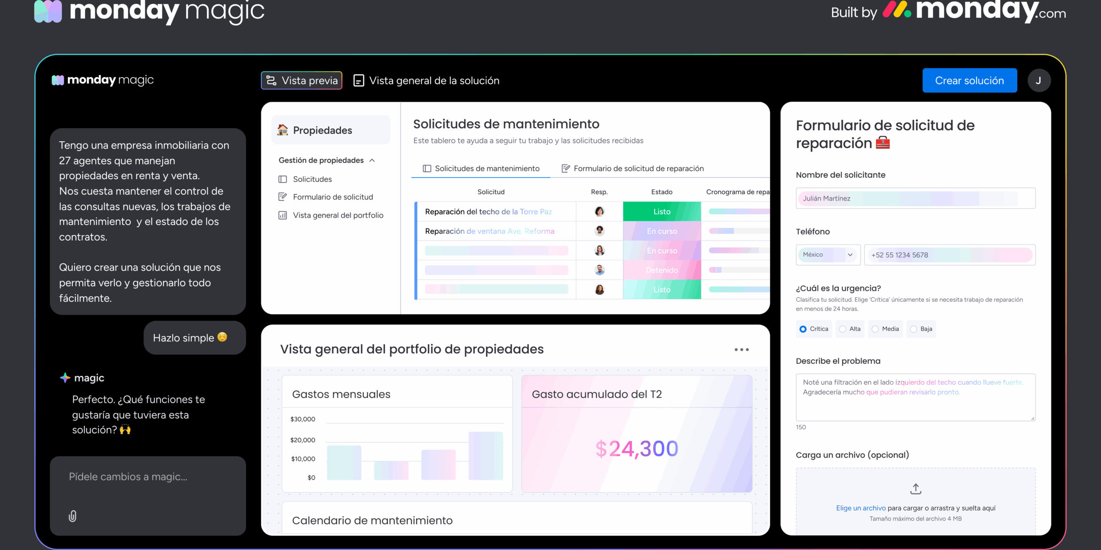Click the paperclip attachment icon

point(73,516)
